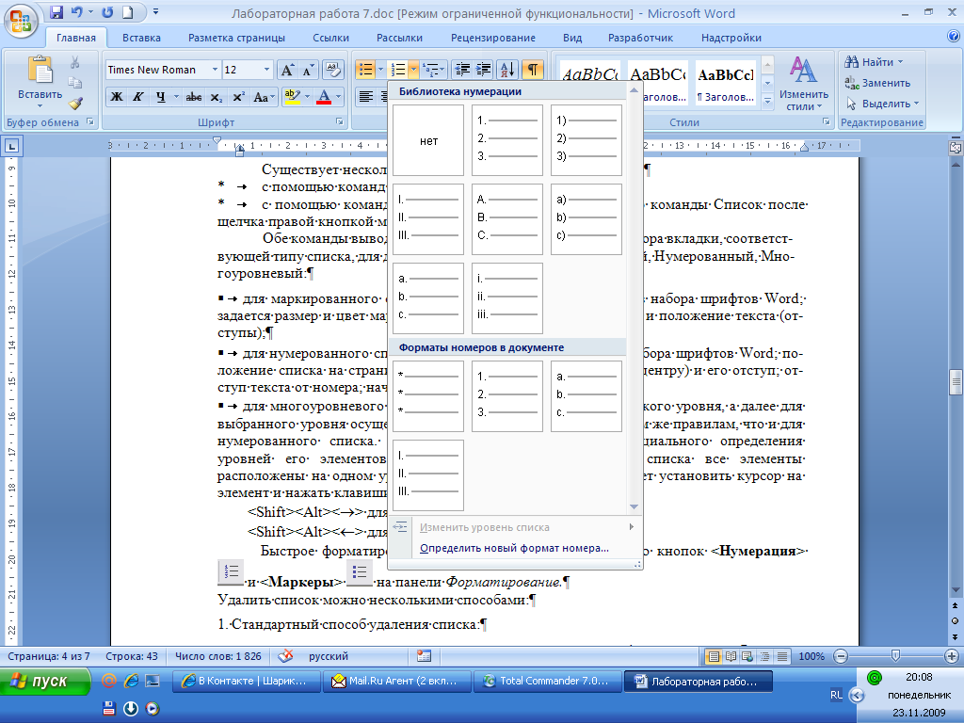The width and height of the screenshot is (964, 723).
Task: Expand the Найти dropdown arrow
Action: (901, 62)
